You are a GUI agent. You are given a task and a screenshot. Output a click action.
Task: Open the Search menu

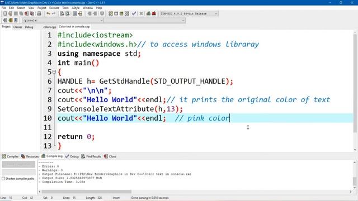pos(21,8)
